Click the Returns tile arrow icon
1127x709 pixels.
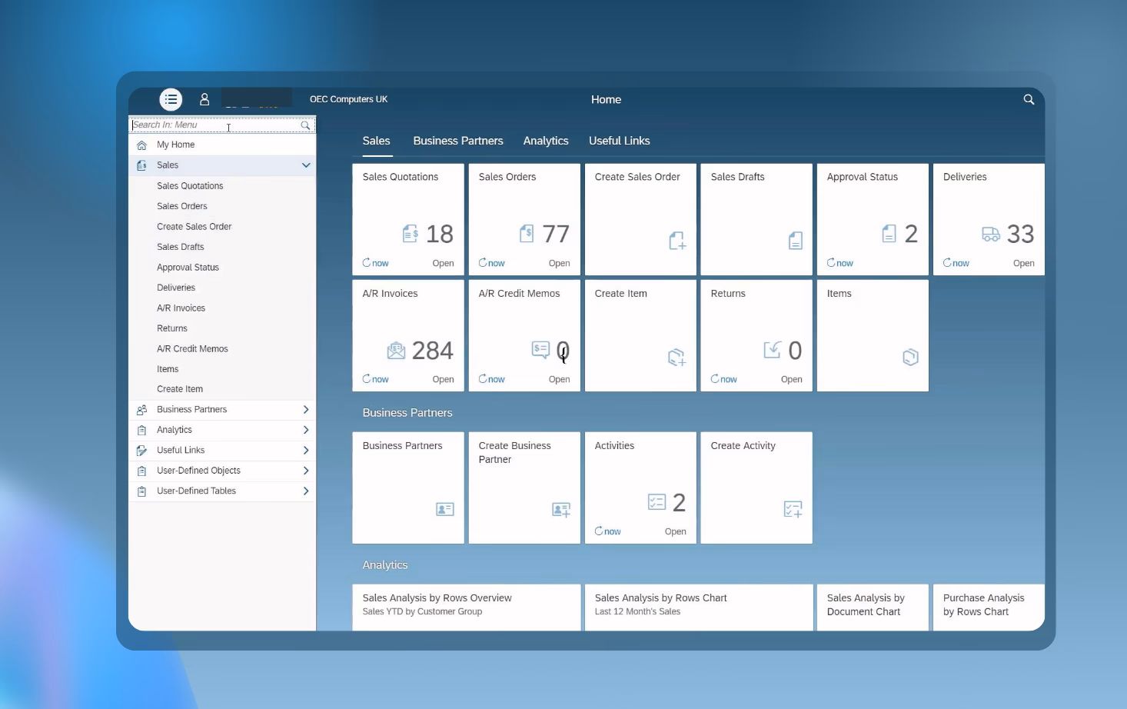pos(772,350)
